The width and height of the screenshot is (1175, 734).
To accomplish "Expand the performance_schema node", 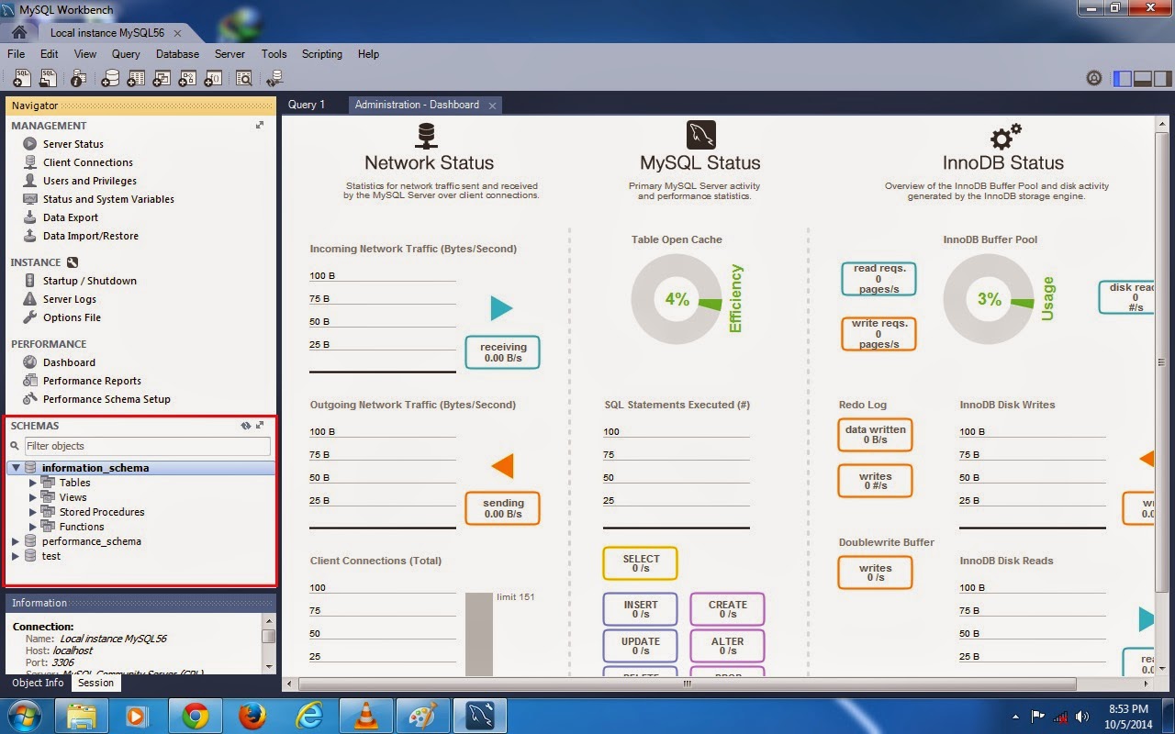I will point(16,541).
